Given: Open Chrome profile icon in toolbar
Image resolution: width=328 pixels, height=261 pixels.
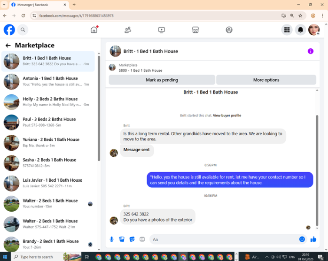Looking at the screenshot, I should coord(313,15).
